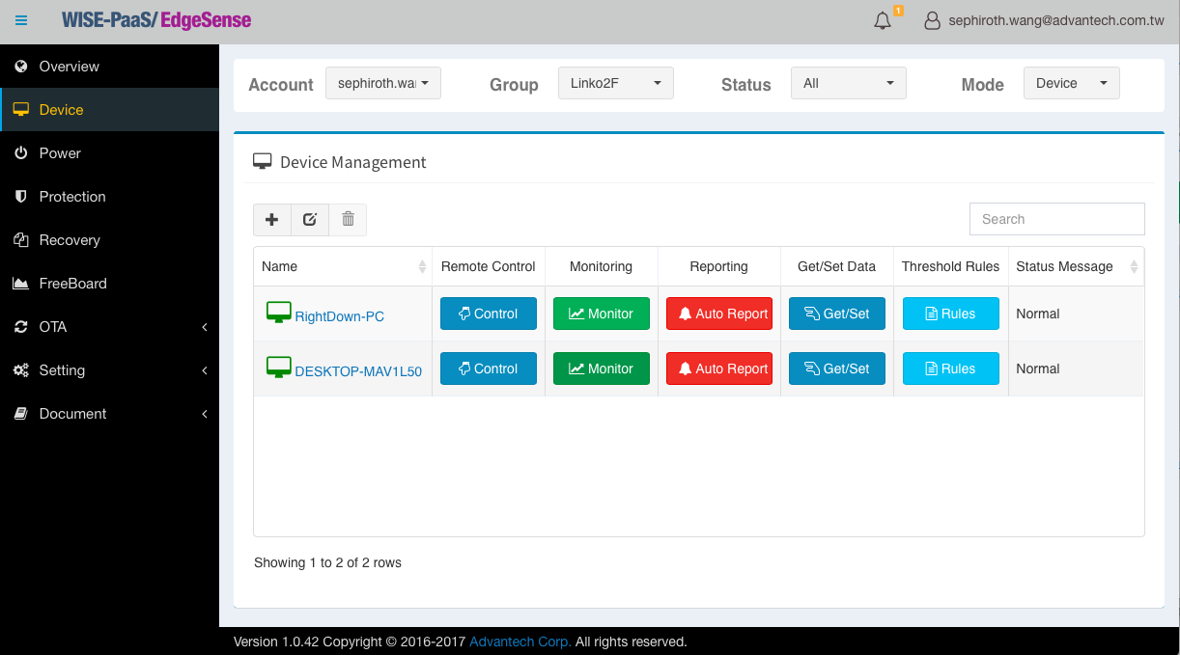
Task: Click the Protection shield icon
Action: [20, 197]
